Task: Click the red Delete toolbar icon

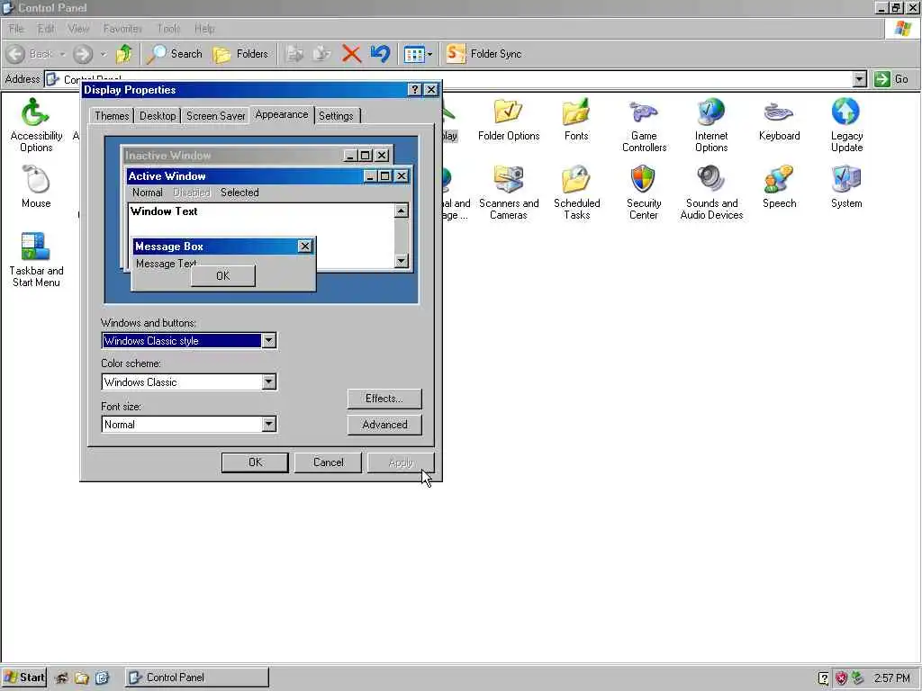Action: [351, 54]
